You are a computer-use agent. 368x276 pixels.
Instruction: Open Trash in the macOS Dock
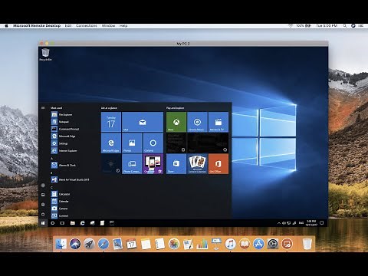point(307,244)
